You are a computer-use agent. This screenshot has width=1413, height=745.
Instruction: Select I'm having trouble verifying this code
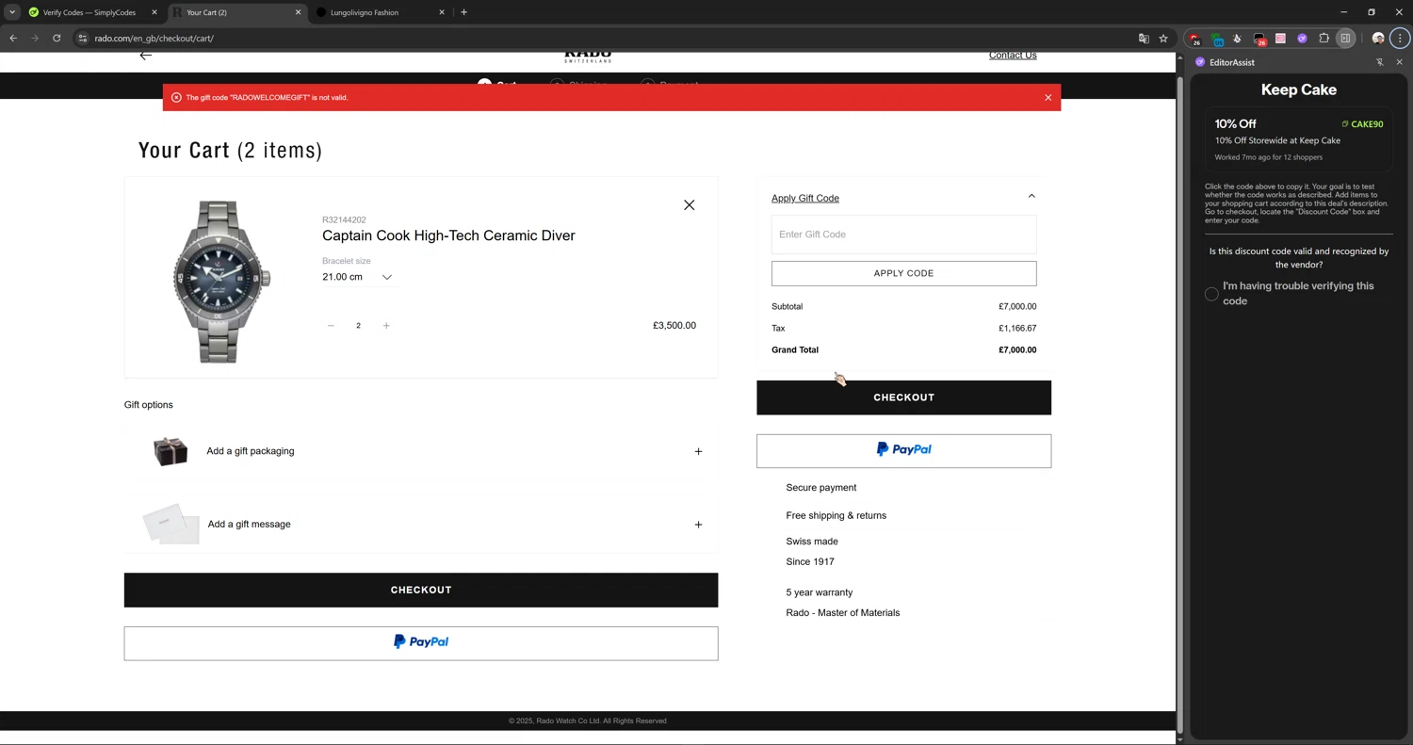tap(1211, 294)
